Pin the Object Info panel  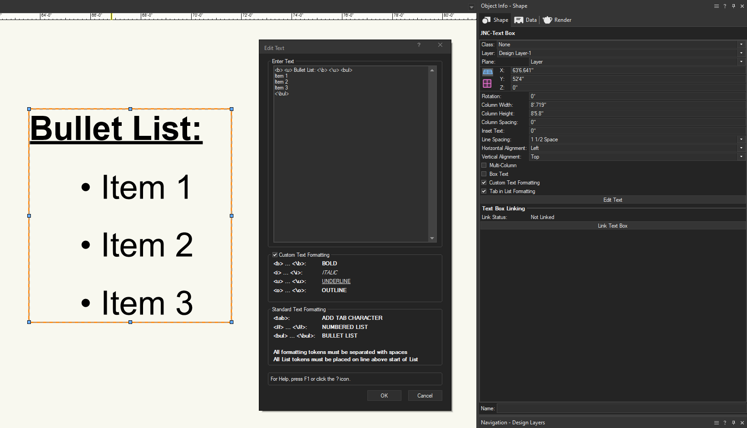coord(733,6)
